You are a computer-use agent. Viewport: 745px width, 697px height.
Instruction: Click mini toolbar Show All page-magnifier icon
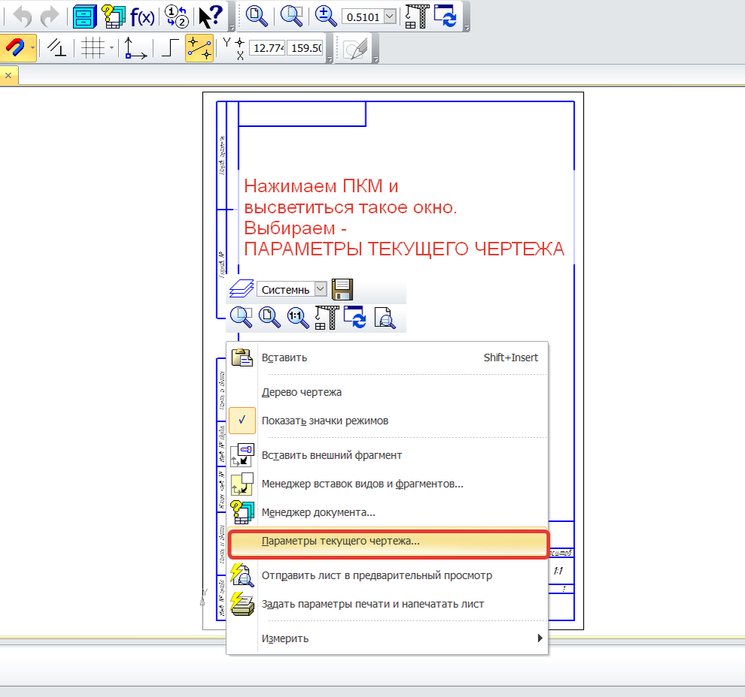(269, 318)
